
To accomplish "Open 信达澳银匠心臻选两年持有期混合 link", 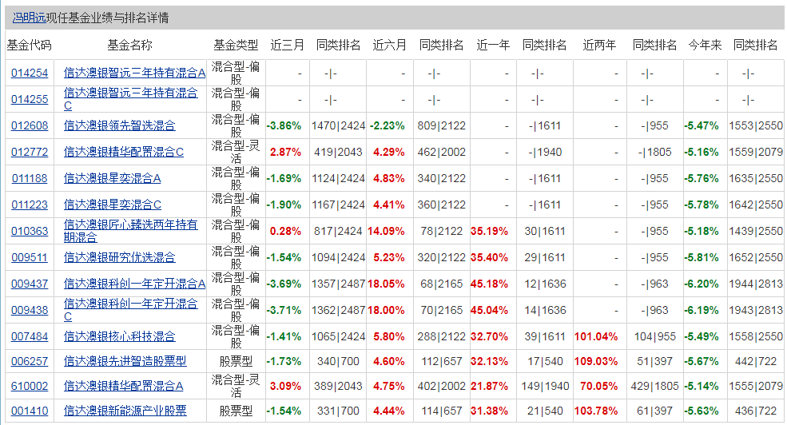I will pos(130,225).
